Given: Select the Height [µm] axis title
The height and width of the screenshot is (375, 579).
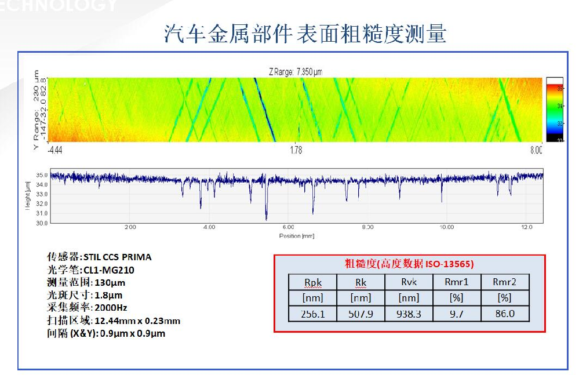Looking at the screenshot, I should coord(28,196).
